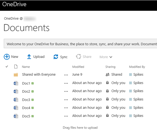Click the Shared people icon

107,75
